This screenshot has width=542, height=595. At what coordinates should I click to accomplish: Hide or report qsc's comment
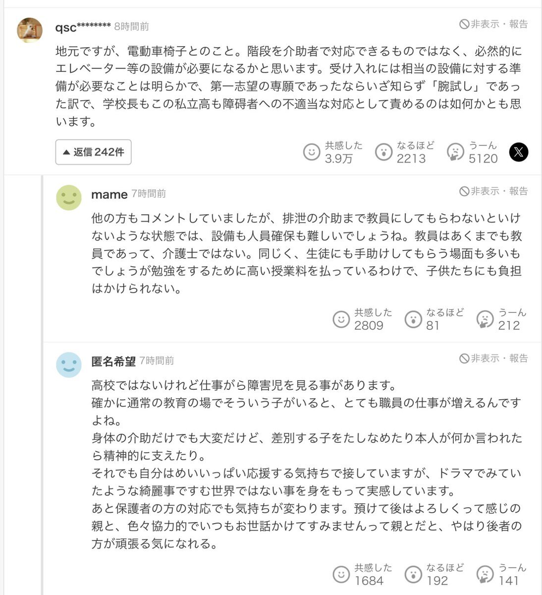493,24
